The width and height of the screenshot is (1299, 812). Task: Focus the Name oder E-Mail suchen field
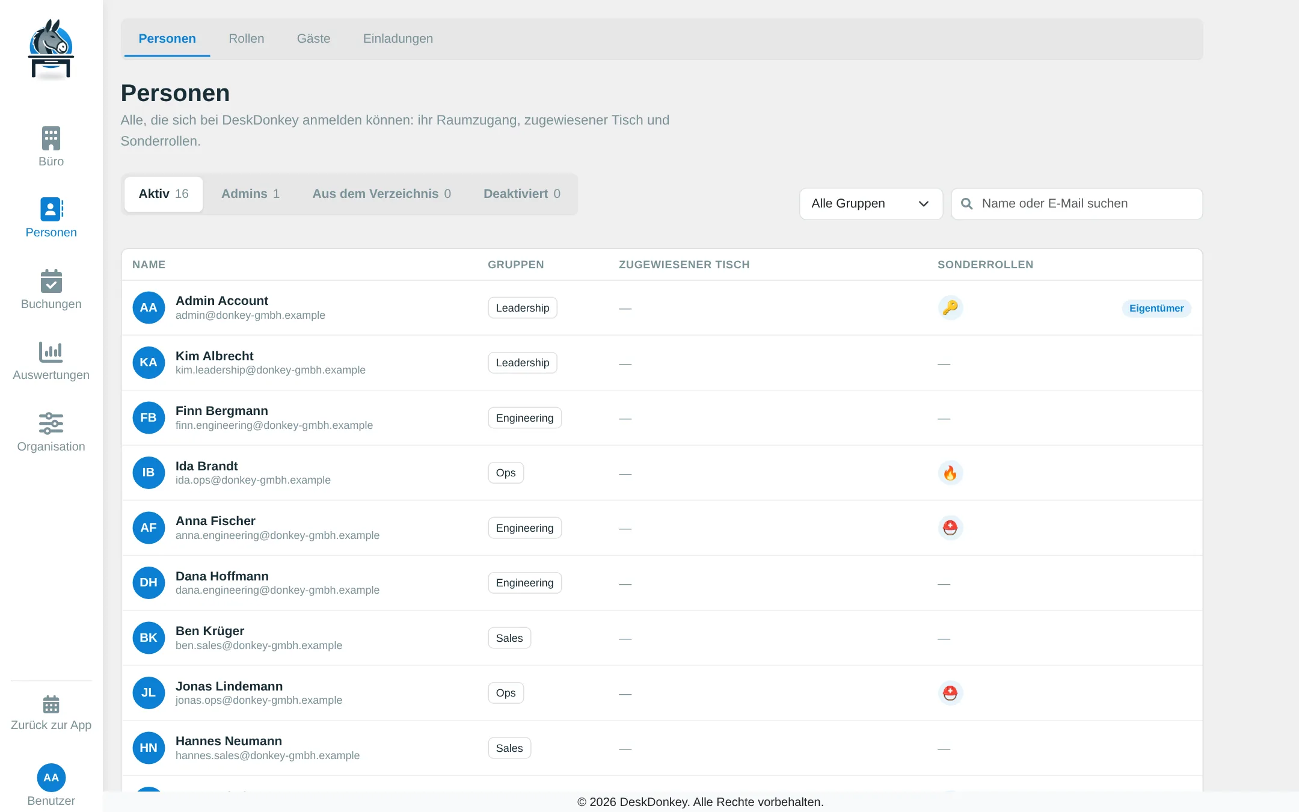point(1076,204)
